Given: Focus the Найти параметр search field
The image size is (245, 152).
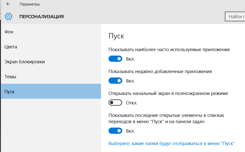Looking at the screenshot, I should pyautogui.click(x=235, y=17).
